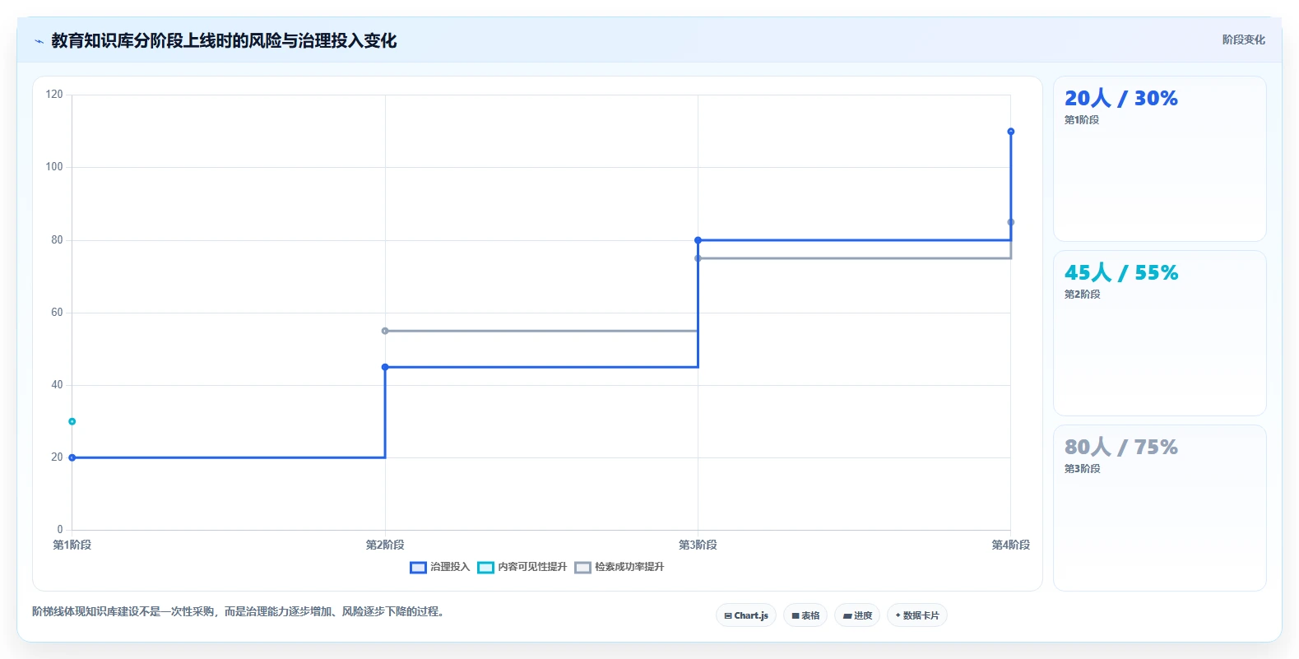The width and height of the screenshot is (1299, 659).
Task: Click the blue data point at 第4阶段 value 110
Action: coord(1010,132)
